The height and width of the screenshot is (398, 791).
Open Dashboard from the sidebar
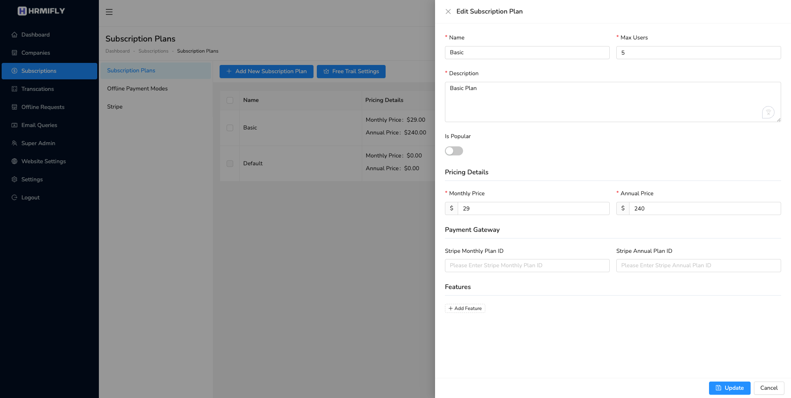(x=49, y=35)
